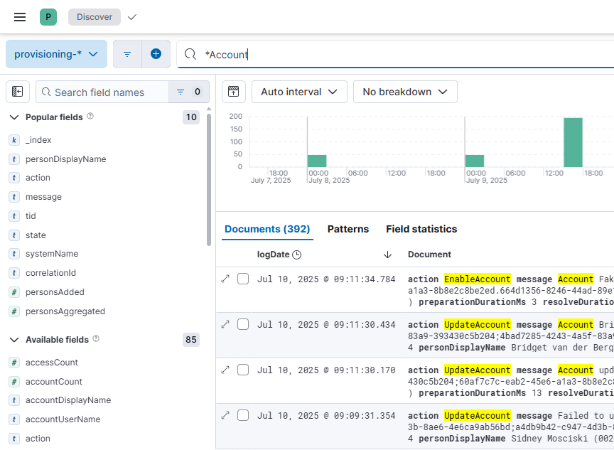Click the number type icon beside personsAdded
The image size is (614, 450).
point(14,292)
